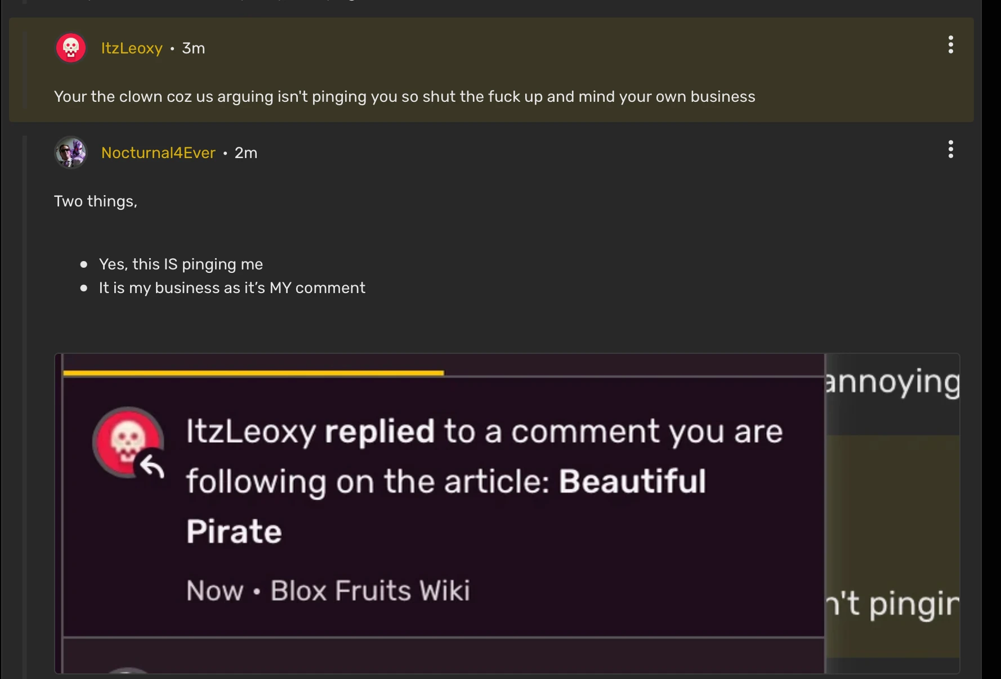Visit the Nocturnal4Ever username link

click(158, 153)
